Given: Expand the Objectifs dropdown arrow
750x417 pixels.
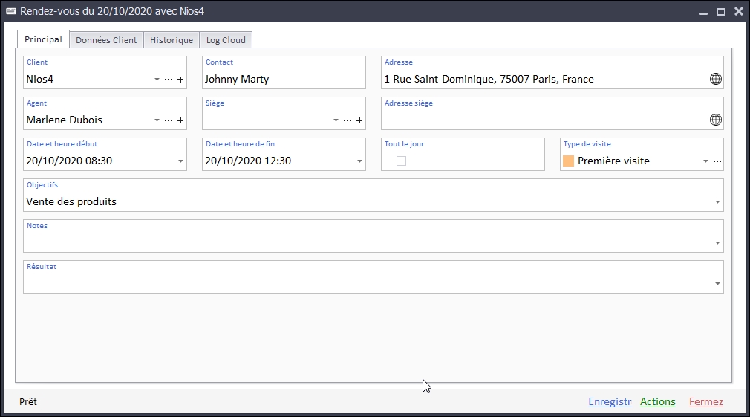Looking at the screenshot, I should pyautogui.click(x=717, y=202).
